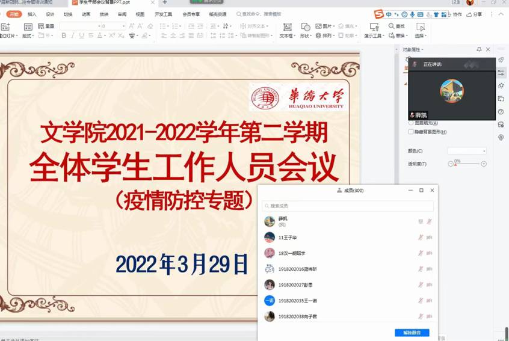509x341 pixels.
Task: Open the 审阅 ribbon tab
Action: click(122, 14)
